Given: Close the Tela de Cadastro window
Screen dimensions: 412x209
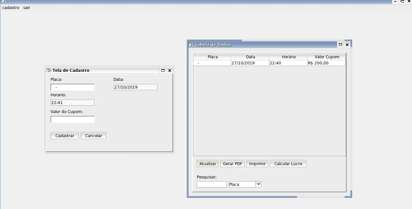Looking at the screenshot, I should tap(170, 71).
